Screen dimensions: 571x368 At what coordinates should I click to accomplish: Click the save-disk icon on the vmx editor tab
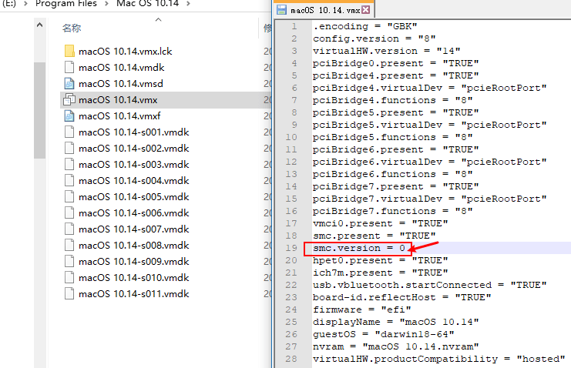pyautogui.click(x=281, y=9)
